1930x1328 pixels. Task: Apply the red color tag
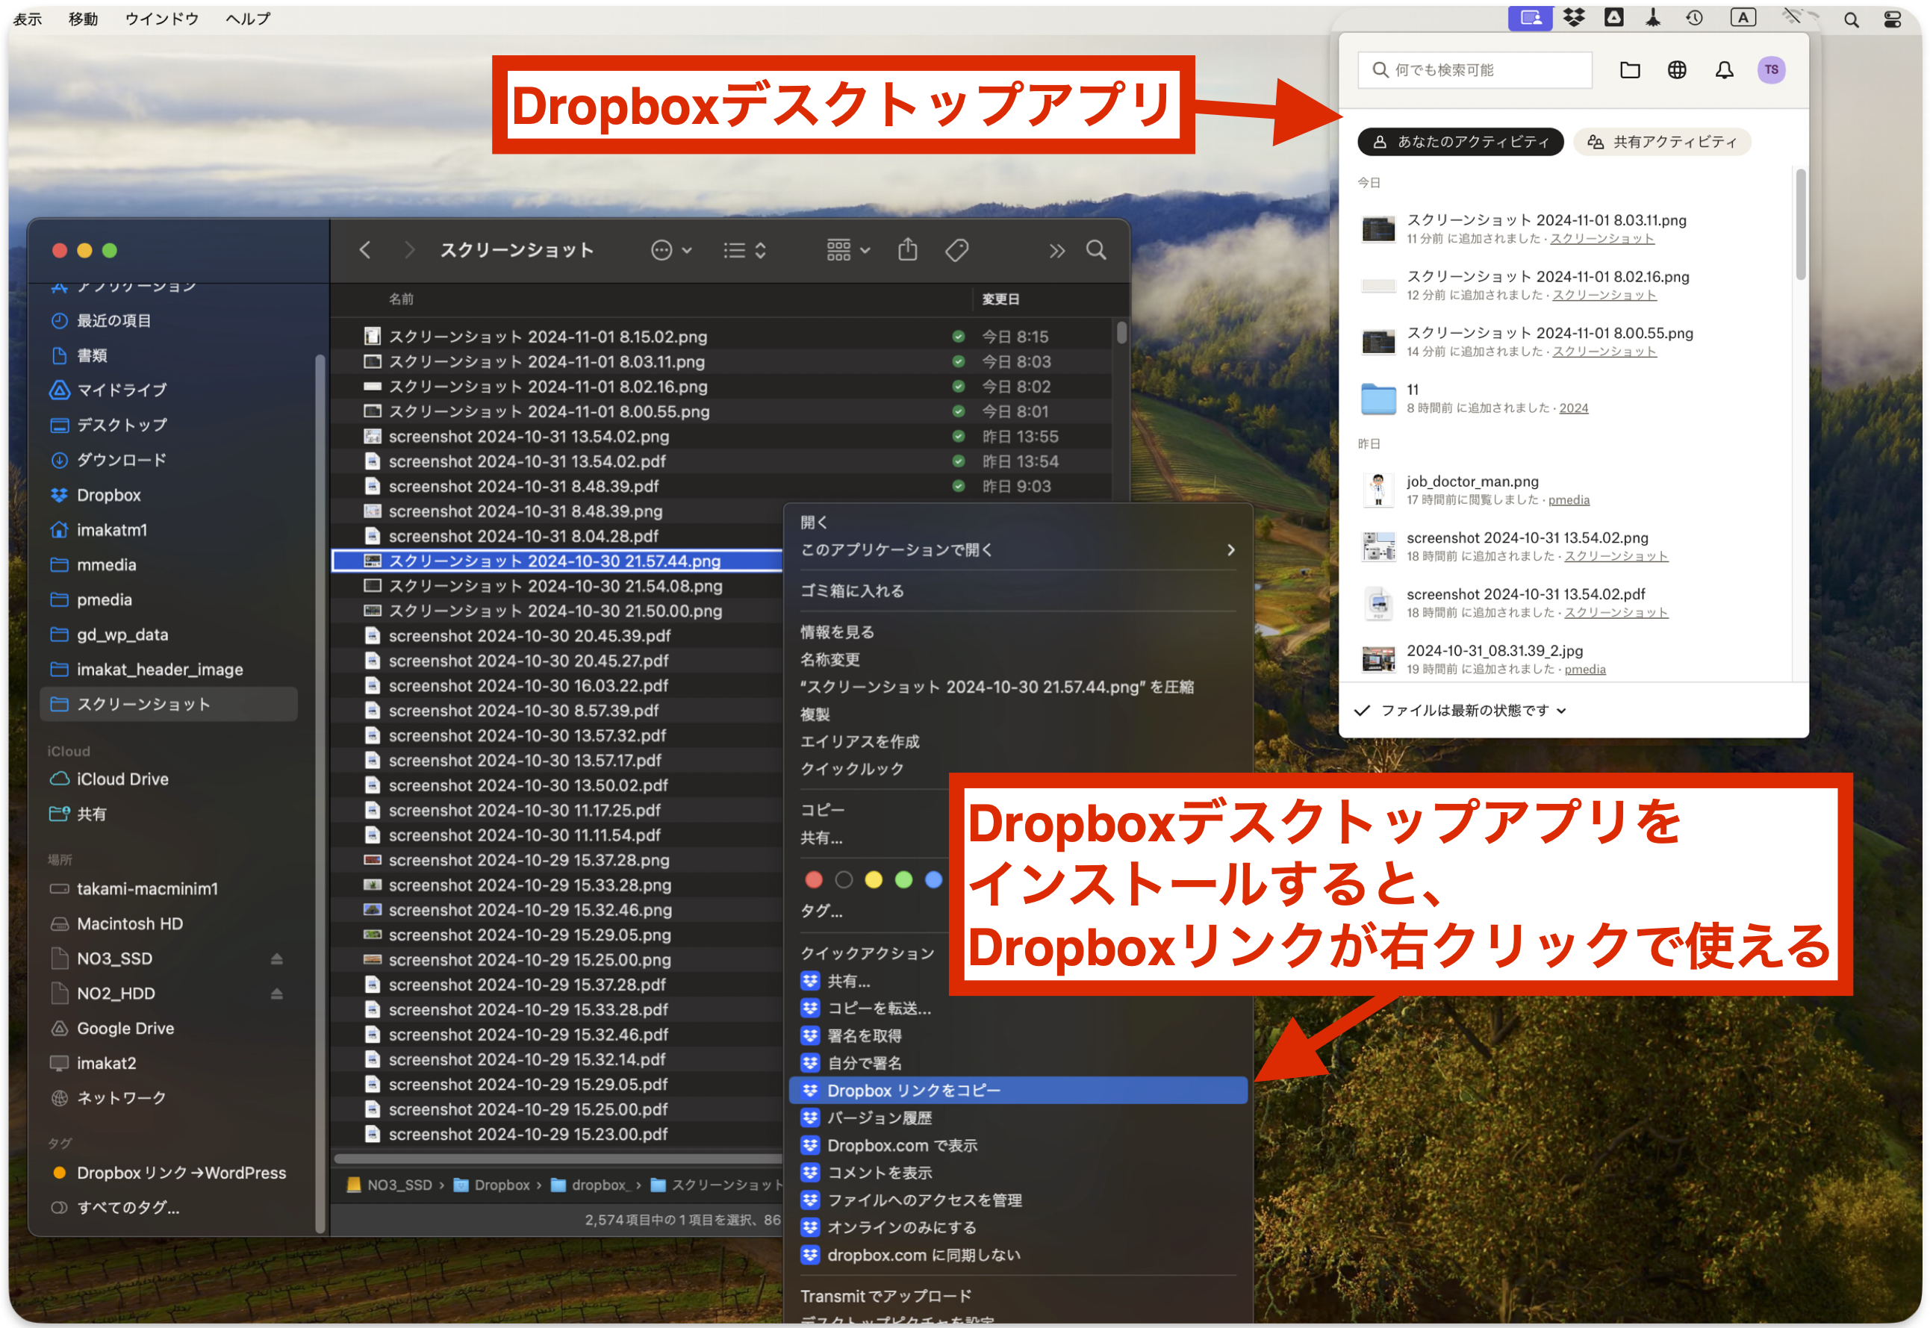(x=813, y=879)
